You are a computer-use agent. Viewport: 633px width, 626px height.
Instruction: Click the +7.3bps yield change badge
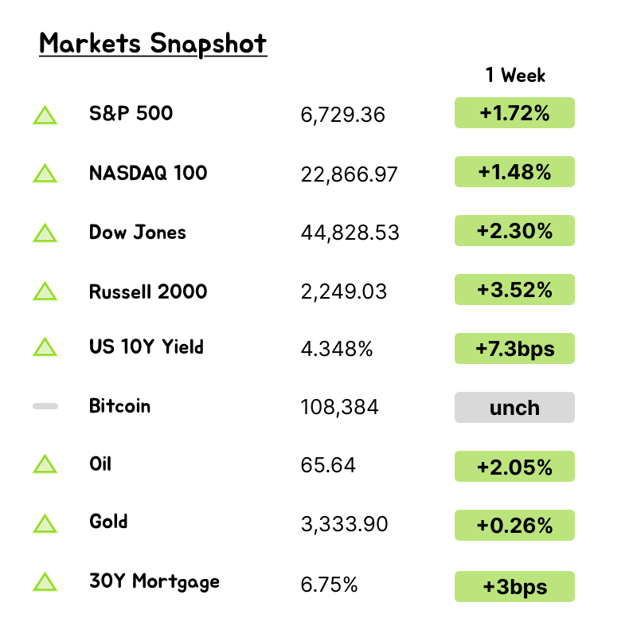(514, 349)
